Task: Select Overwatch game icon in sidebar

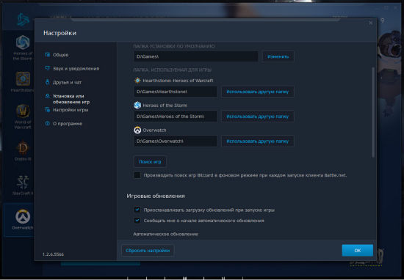Action: point(23,216)
